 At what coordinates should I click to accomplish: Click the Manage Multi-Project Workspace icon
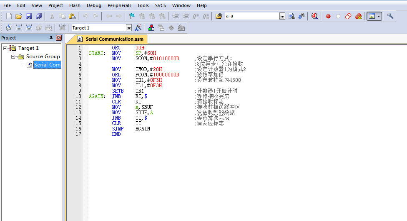[x=161, y=28]
